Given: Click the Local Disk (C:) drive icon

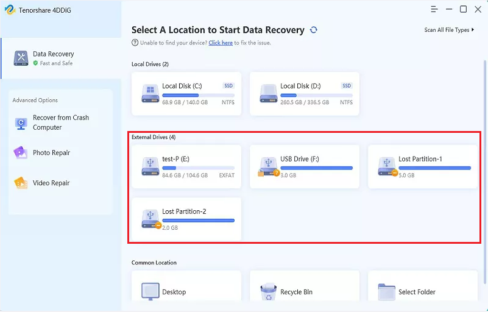Looking at the screenshot, I should (x=150, y=93).
